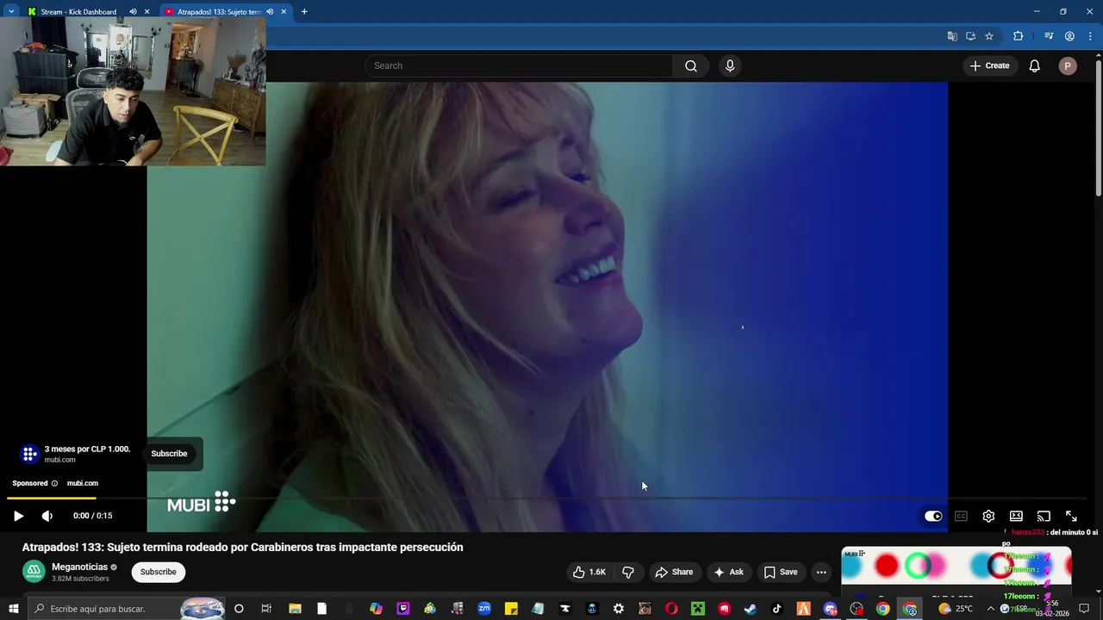Open Task View on the taskbar

266,609
